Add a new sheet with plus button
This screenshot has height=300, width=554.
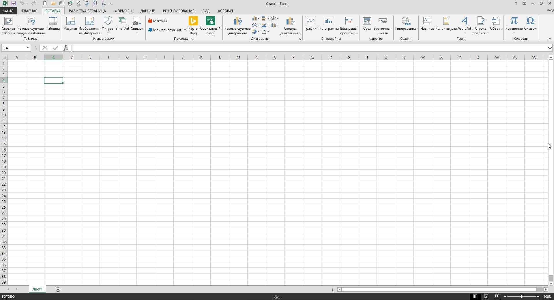pos(58,289)
